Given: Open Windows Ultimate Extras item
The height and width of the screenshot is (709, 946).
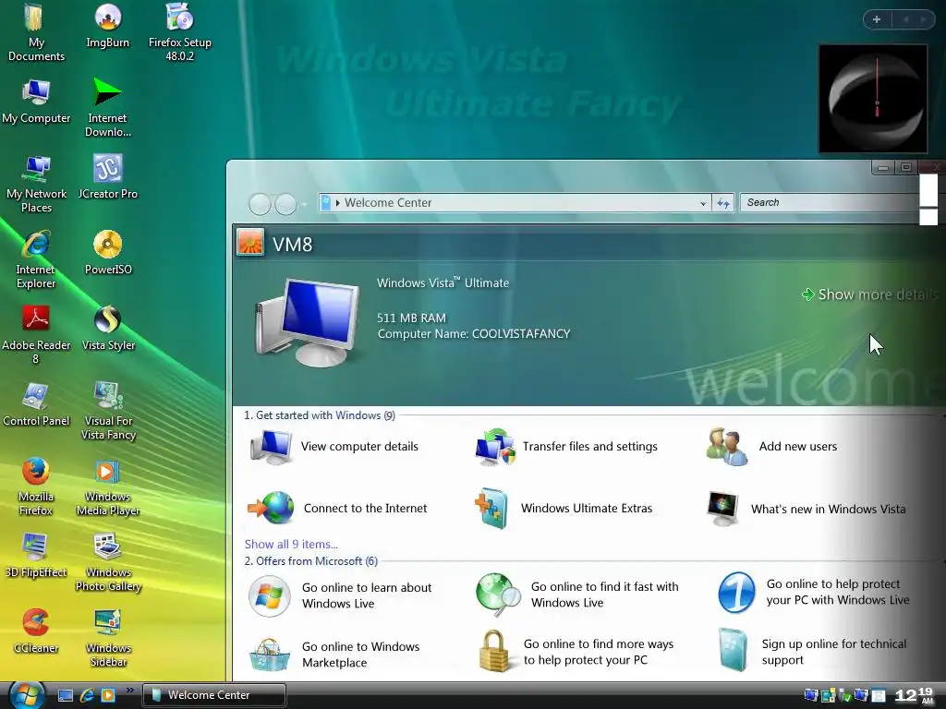Looking at the screenshot, I should (564, 509).
